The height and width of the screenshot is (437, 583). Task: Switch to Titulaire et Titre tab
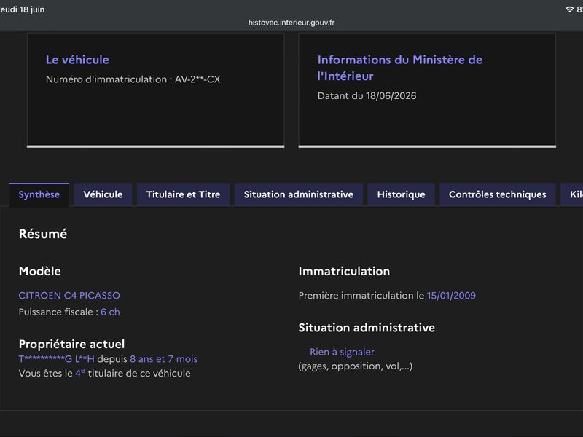(x=184, y=194)
